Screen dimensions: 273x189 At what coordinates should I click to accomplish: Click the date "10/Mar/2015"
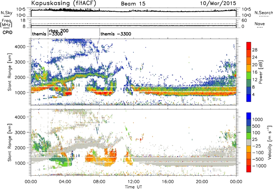click(x=218, y=3)
